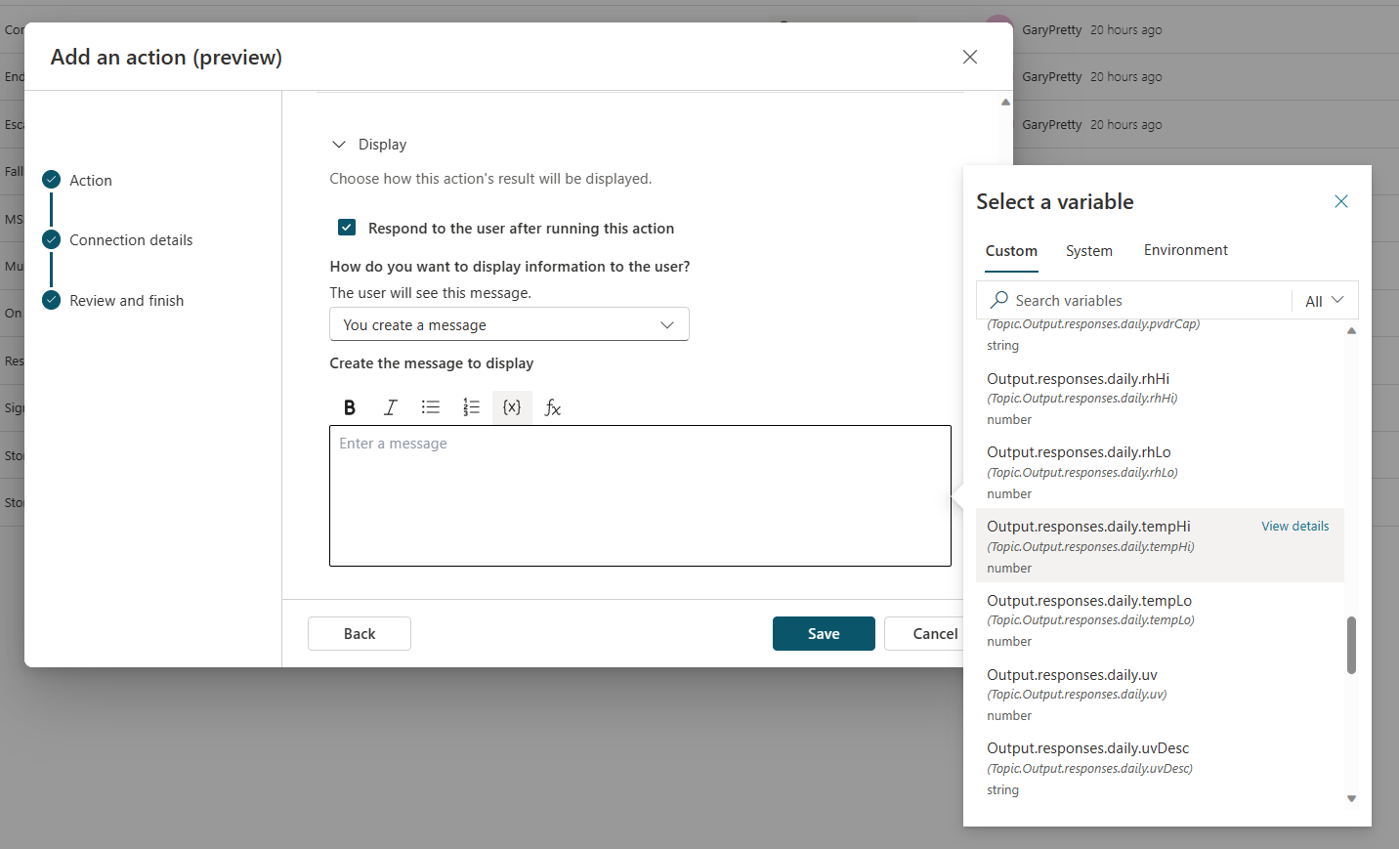Insert a numbered list in message

[472, 407]
